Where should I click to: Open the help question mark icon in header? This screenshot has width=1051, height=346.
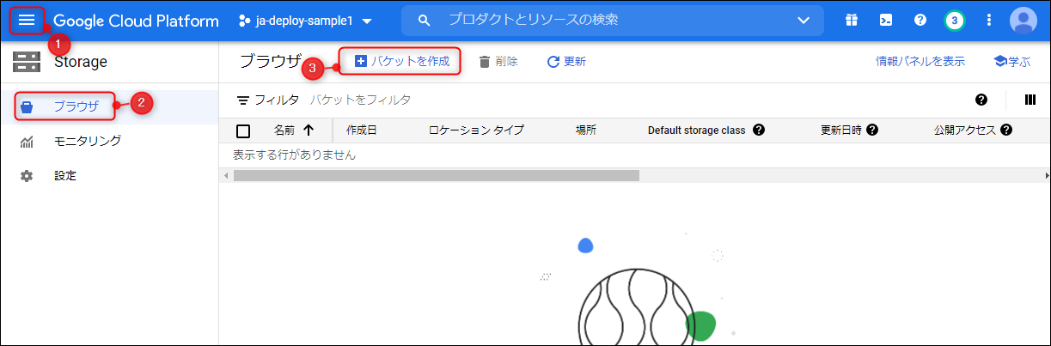click(x=920, y=20)
